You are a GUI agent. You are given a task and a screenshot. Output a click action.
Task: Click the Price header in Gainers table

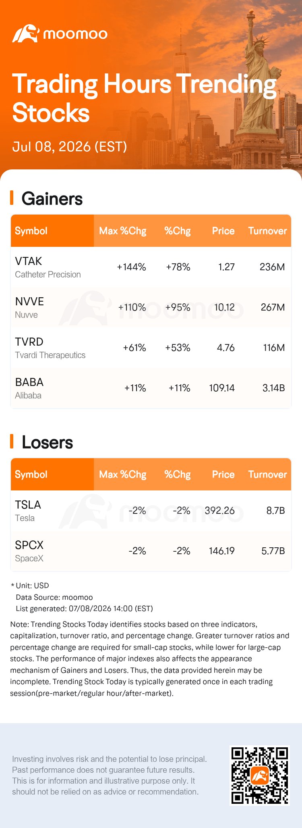(223, 231)
